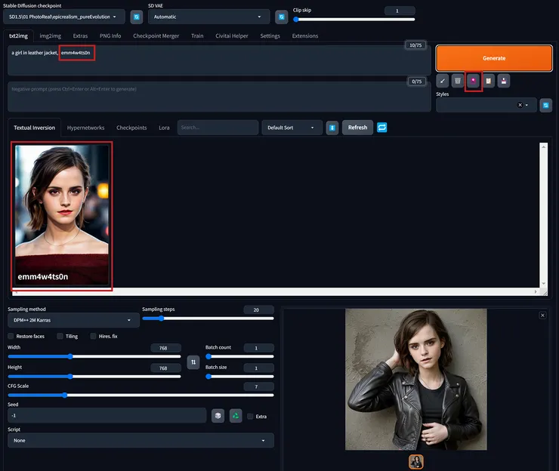Click the save style floppy disk icon
The image size is (559, 471).
tap(505, 80)
